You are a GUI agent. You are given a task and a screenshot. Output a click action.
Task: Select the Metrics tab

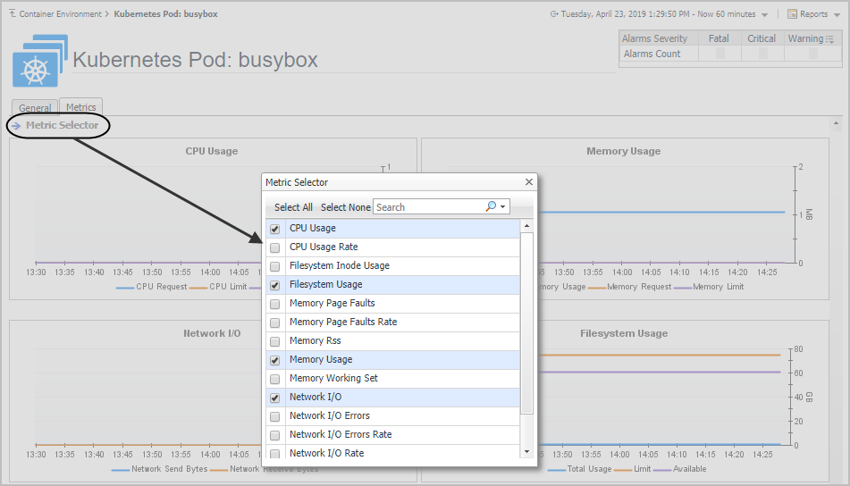tap(80, 106)
